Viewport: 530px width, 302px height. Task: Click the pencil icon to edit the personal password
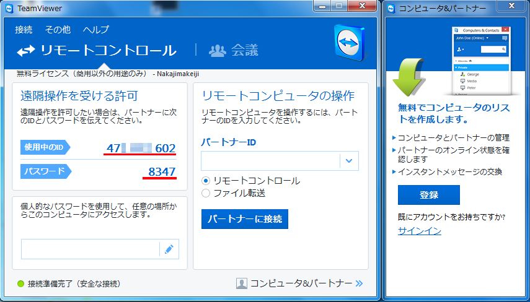[x=169, y=249]
